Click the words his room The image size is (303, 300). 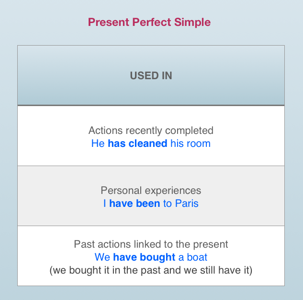pyautogui.click(x=191, y=144)
